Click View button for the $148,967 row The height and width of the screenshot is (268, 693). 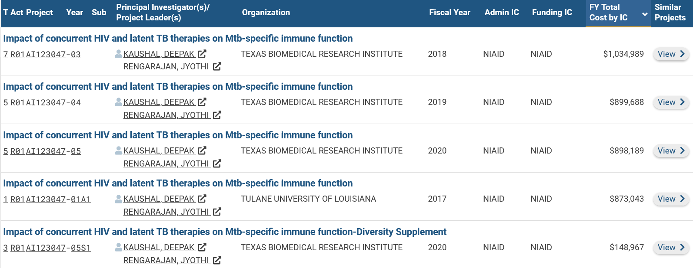(671, 248)
